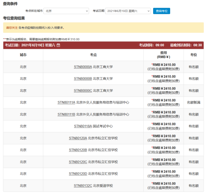
Task: Click the RMB¥2410.00 fee in STN80118A row
Action: tap(164, 124)
